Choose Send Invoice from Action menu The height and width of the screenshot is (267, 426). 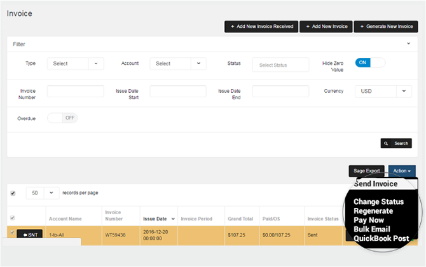tap(375, 184)
